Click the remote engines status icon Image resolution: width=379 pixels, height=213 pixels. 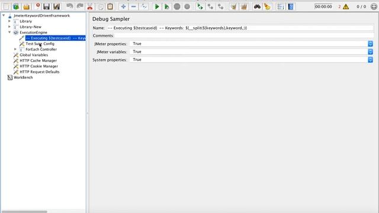click(374, 7)
